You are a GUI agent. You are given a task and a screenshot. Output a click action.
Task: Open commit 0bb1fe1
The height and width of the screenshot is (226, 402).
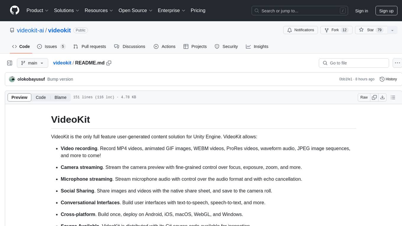click(346, 79)
